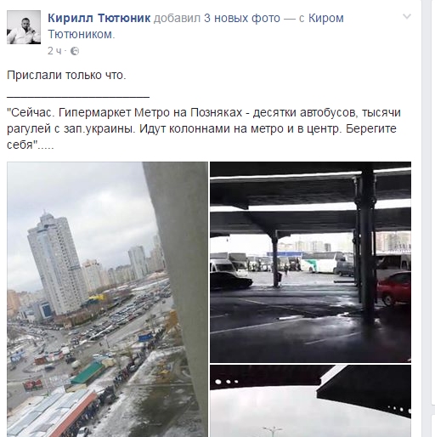Viewport: 435px width, 437px height.
Task: Click the tall skyscraper in the aerial photo
Action: [56, 264]
